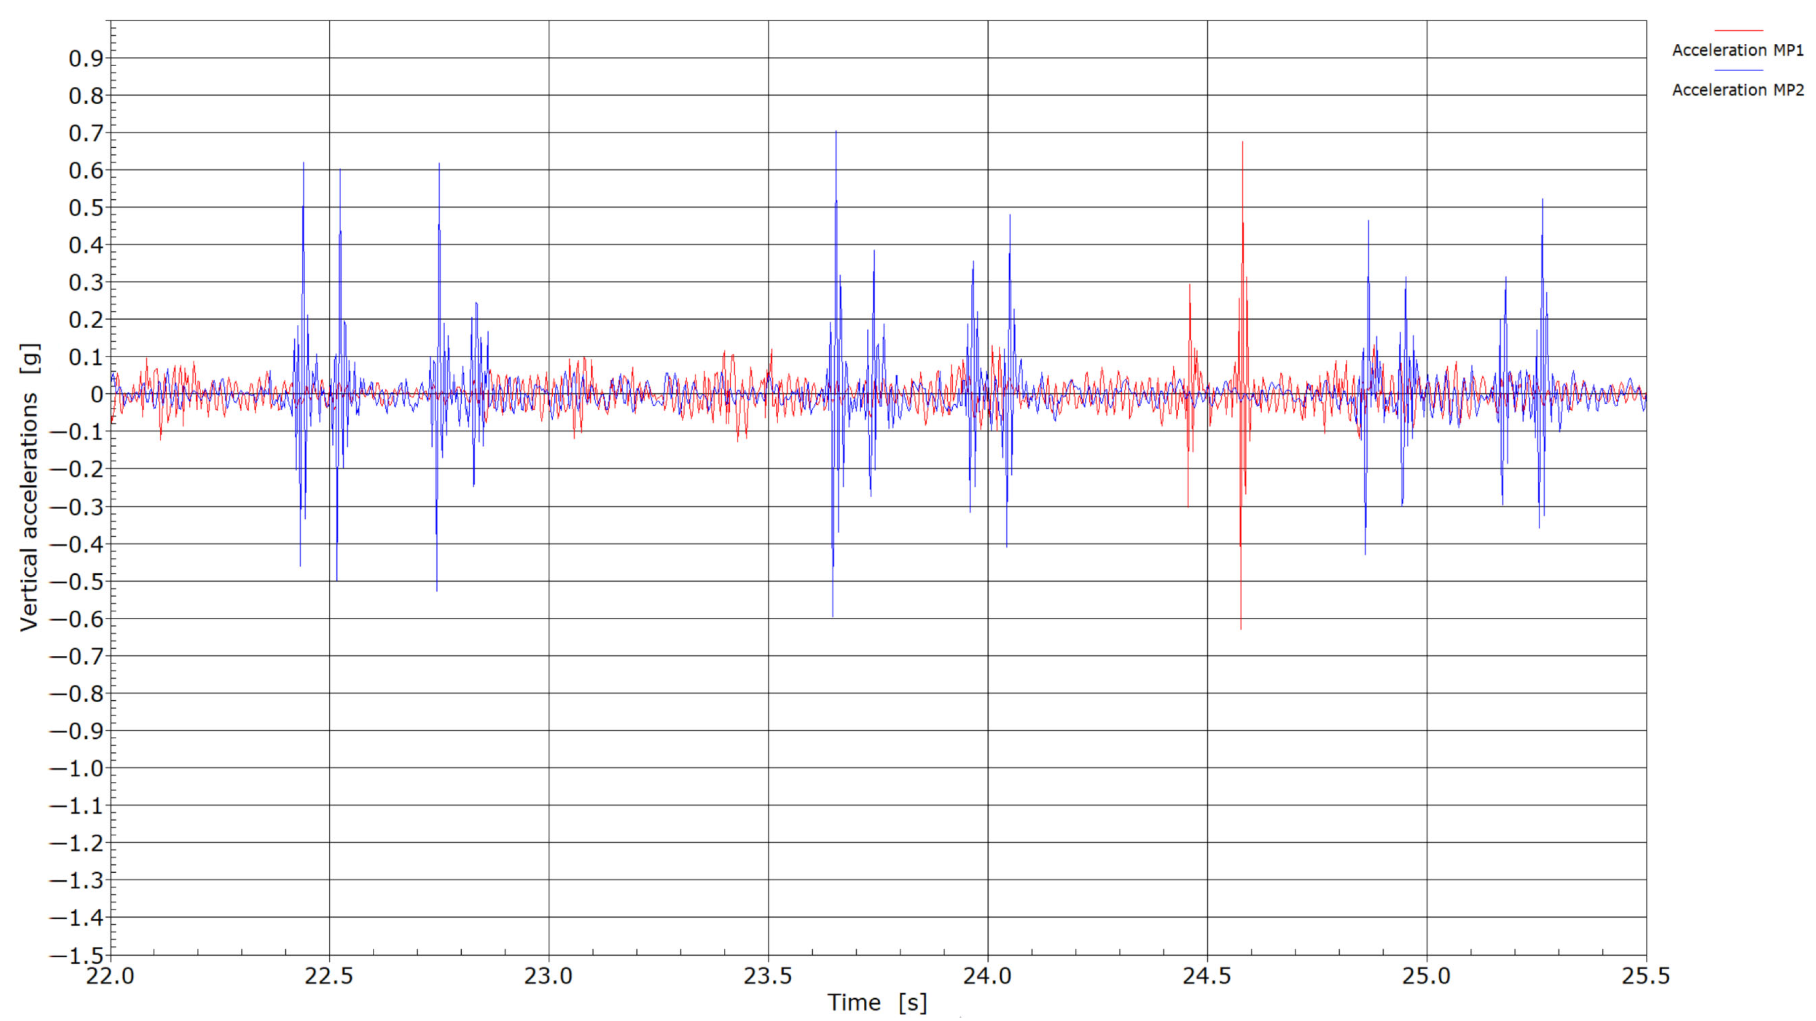Screen dimensions: 1816x1021
Task: Click the 25.0 tick label on time axis
Action: (1427, 977)
